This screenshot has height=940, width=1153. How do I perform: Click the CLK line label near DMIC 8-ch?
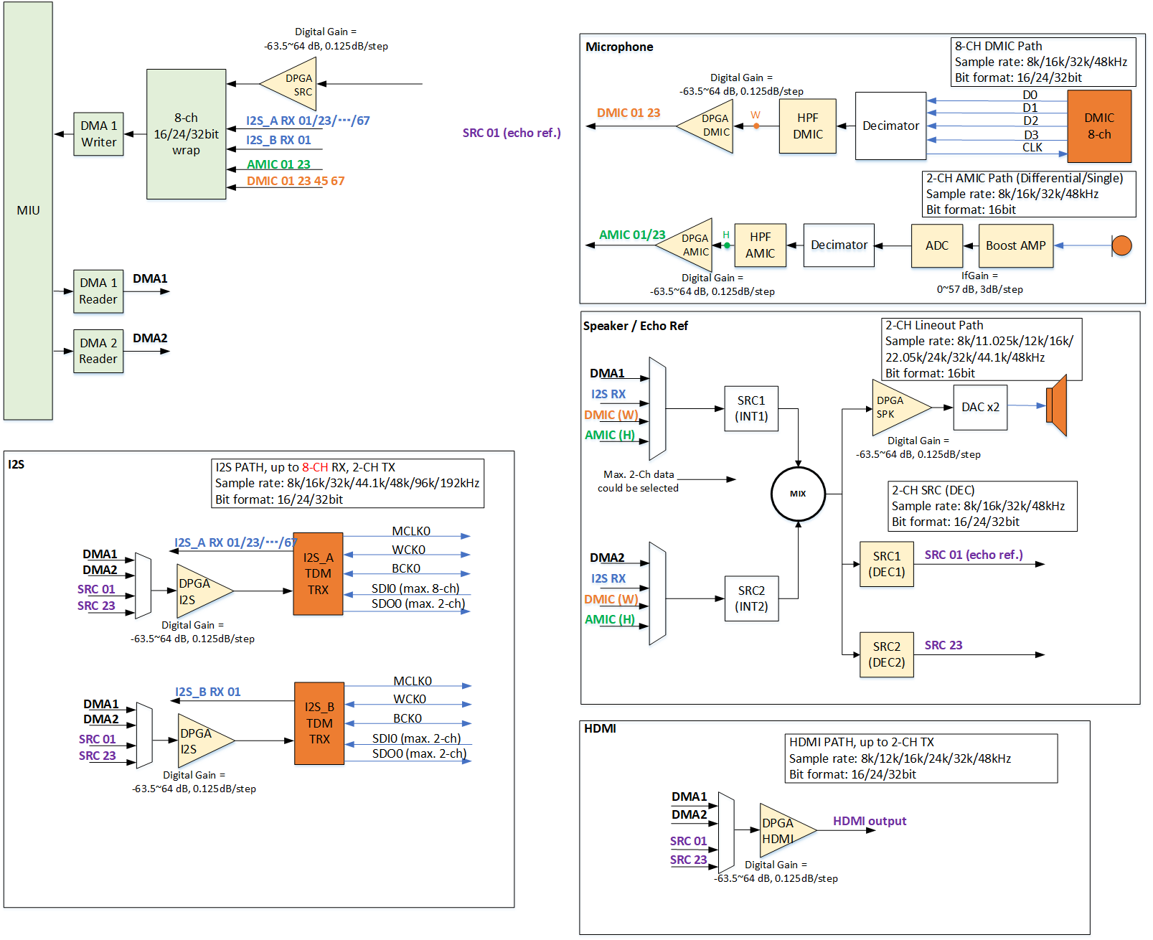(x=1032, y=147)
